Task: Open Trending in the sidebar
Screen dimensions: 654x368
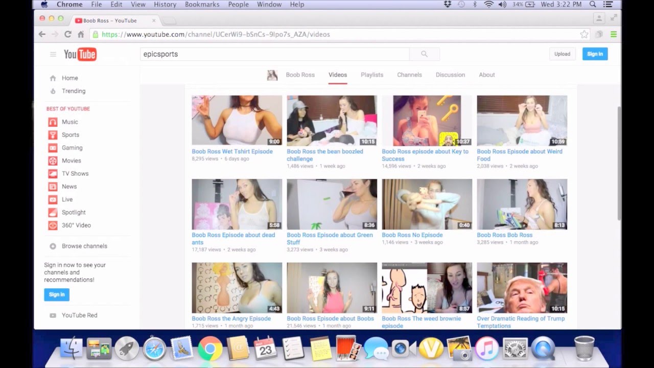Action: pyautogui.click(x=74, y=91)
